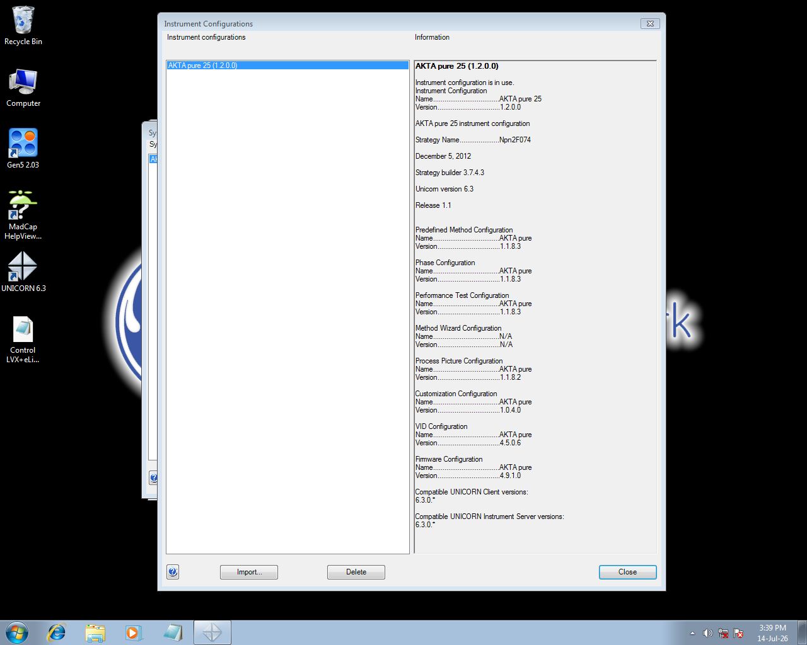Image resolution: width=807 pixels, height=645 pixels.
Task: Close the dialog with the title bar X
Action: (x=650, y=23)
